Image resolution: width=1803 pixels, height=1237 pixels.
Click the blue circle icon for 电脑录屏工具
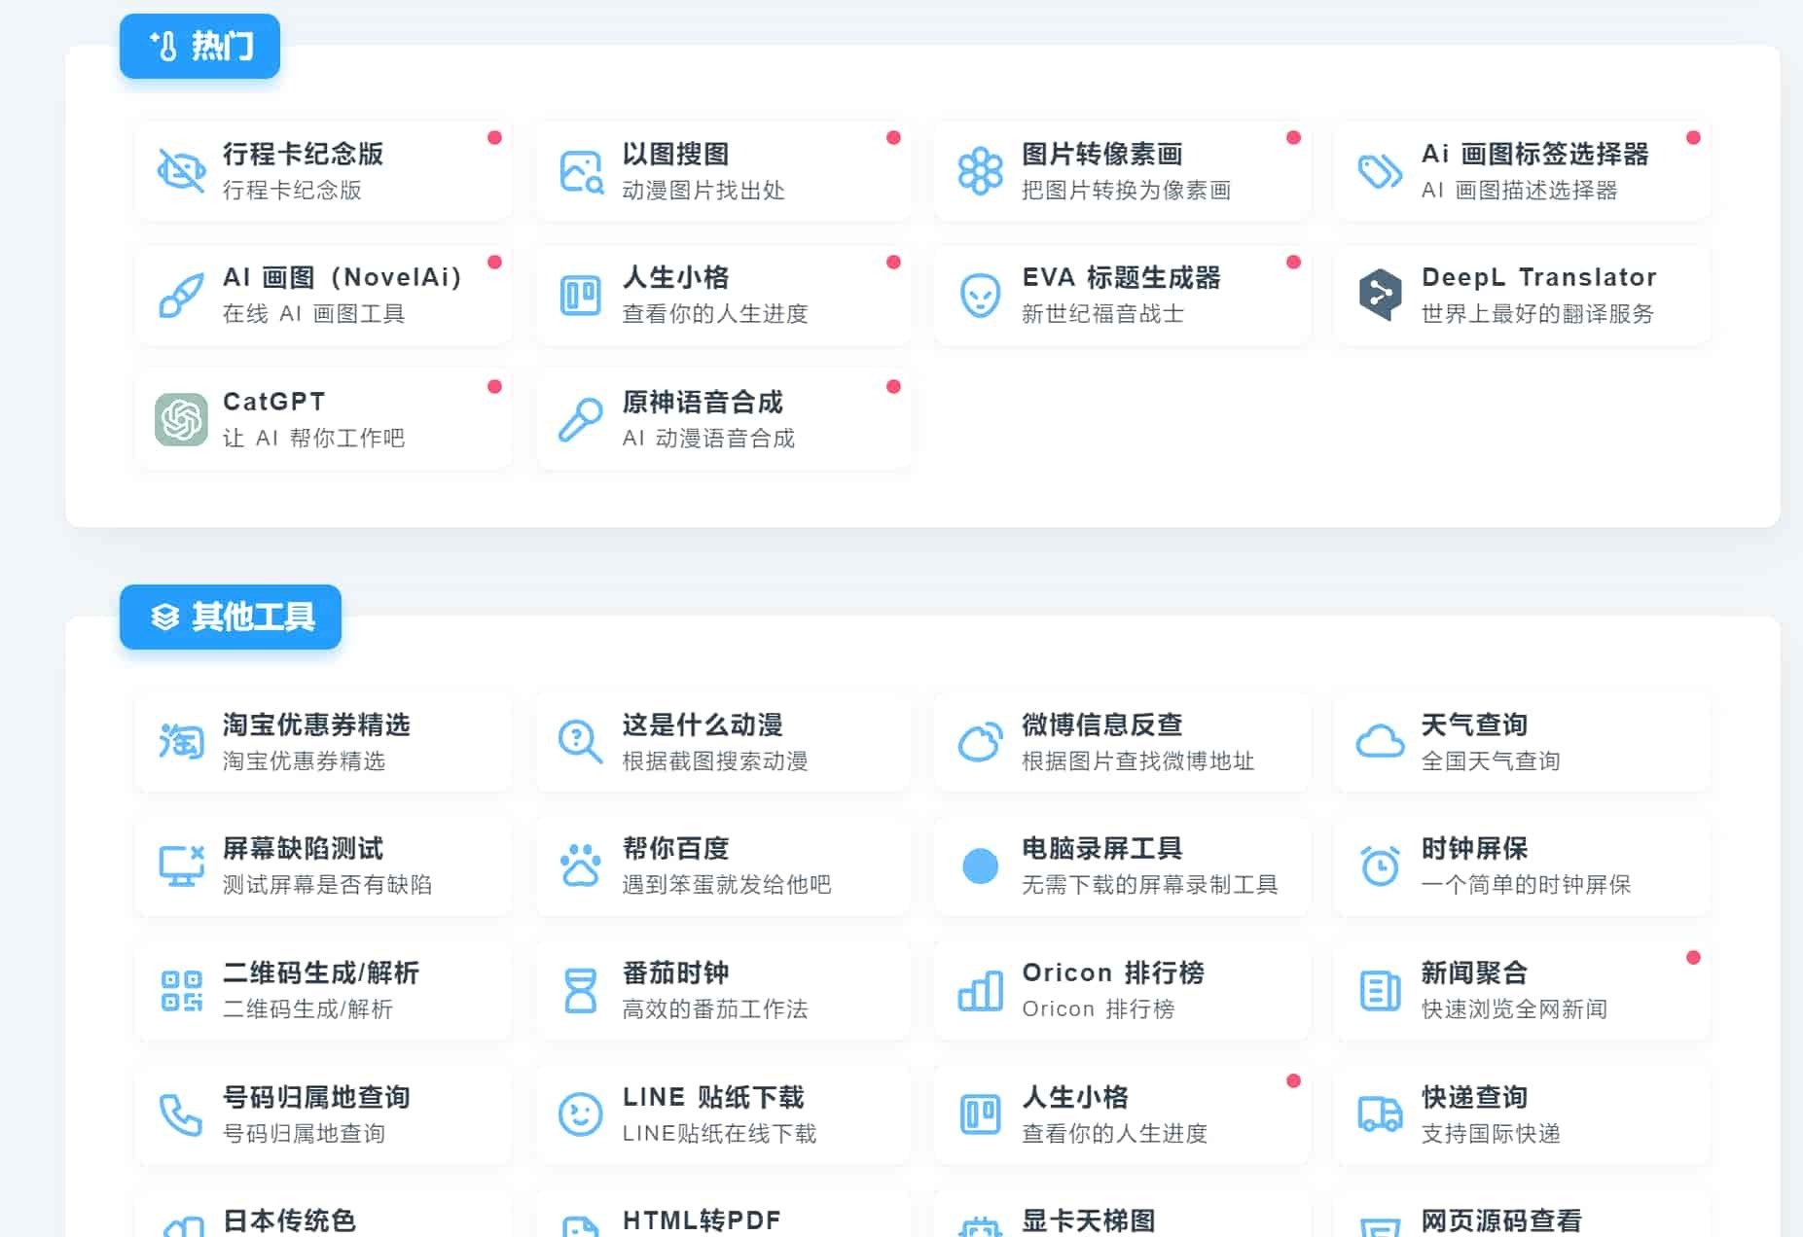click(x=980, y=866)
